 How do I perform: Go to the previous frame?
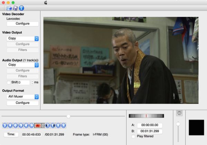coord(15,125)
